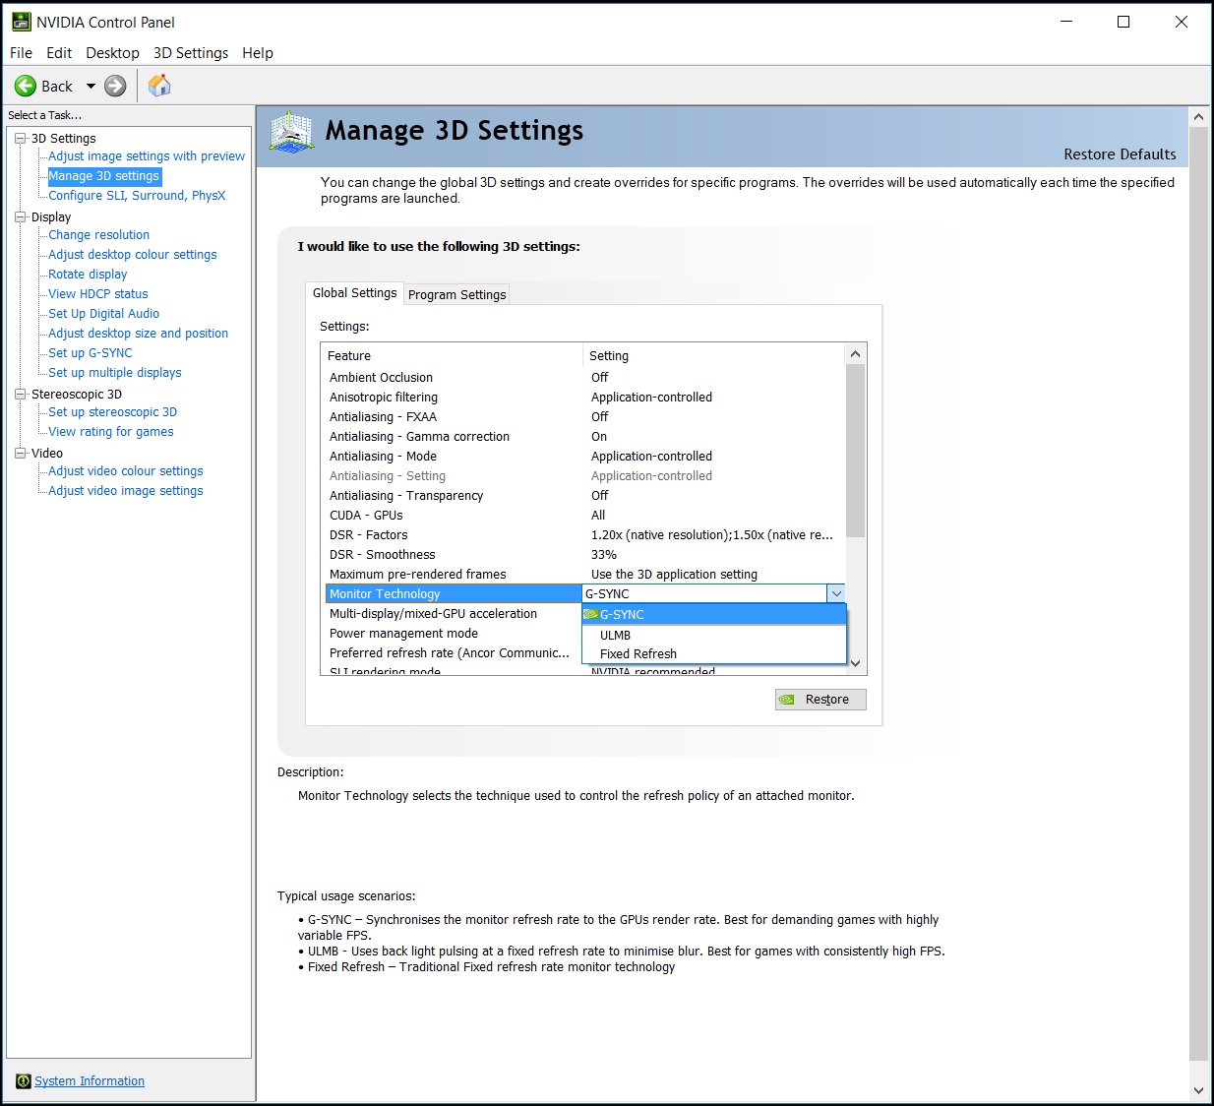Open Set up G-SYNC page
The image size is (1214, 1106).
click(x=91, y=353)
